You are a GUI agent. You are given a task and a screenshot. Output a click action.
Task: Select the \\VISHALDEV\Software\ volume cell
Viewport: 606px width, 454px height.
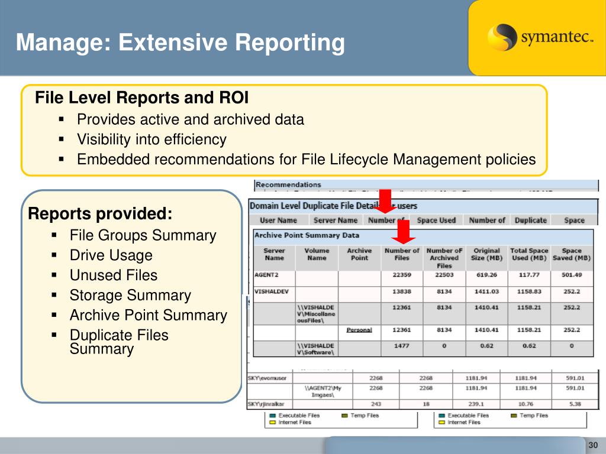tap(316, 349)
